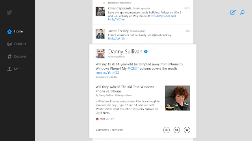
Task: Go to the Connect section
Action: pyautogui.click(x=17, y=44)
